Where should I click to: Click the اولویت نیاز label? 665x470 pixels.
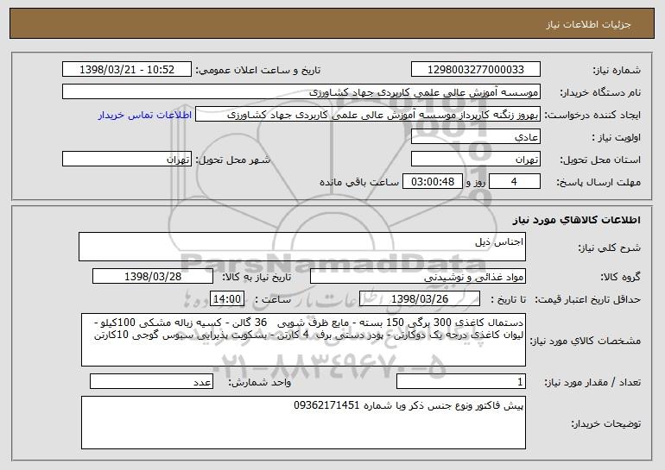click(617, 138)
